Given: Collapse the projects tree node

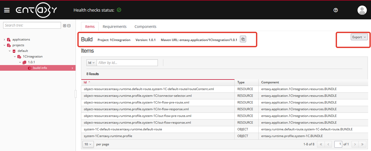Looking at the screenshot, I should pyautogui.click(x=4, y=45).
